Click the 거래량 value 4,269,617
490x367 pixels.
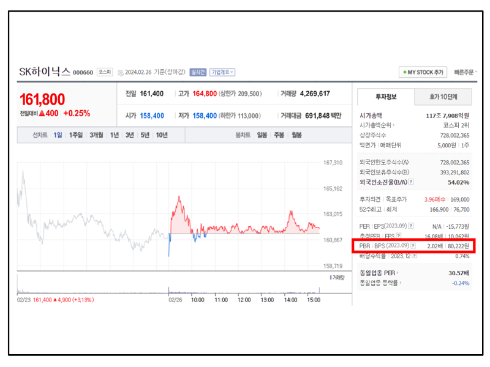(315, 94)
